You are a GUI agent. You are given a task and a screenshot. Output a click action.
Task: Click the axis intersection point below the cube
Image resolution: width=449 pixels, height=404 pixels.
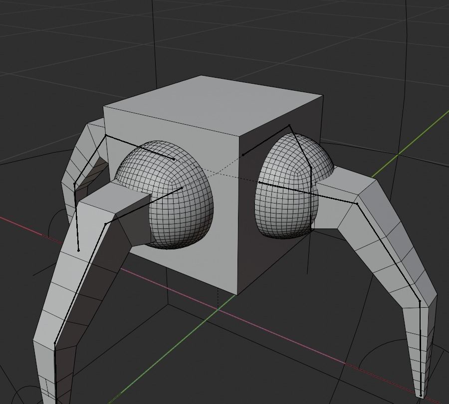coord(218,309)
